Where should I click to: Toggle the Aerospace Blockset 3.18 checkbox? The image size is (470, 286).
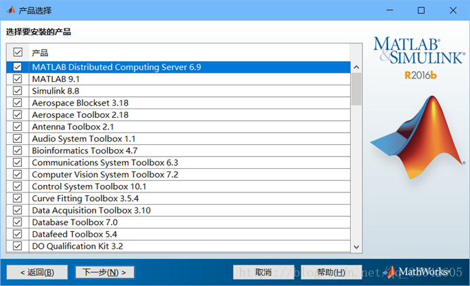[18, 103]
